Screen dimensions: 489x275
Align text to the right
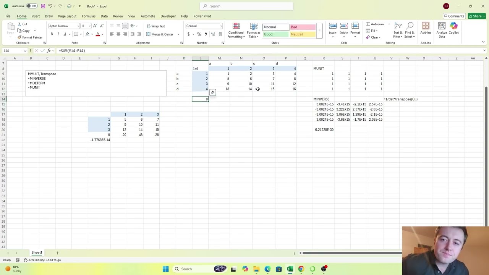[125, 34]
